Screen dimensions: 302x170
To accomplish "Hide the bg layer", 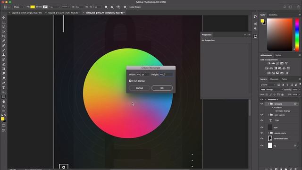I will (261, 146).
